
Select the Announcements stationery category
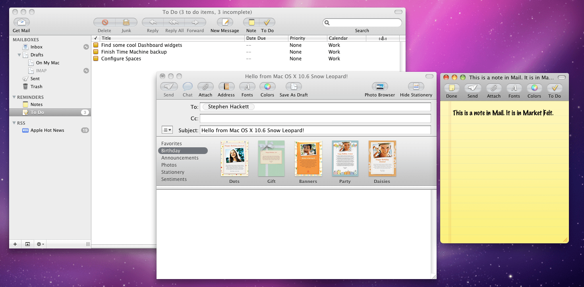coord(180,158)
